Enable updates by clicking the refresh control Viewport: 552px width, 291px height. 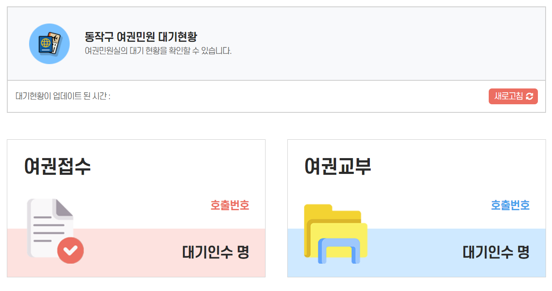[x=513, y=96]
